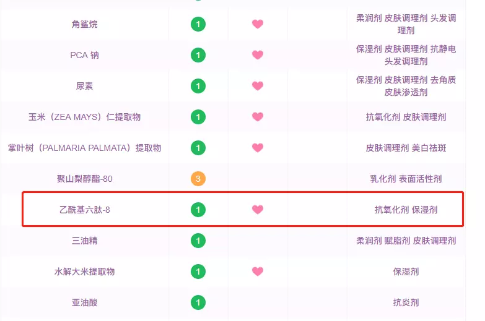The height and width of the screenshot is (321, 485).
Task: Click the green safety badge for 尿素
Action: tap(198, 86)
